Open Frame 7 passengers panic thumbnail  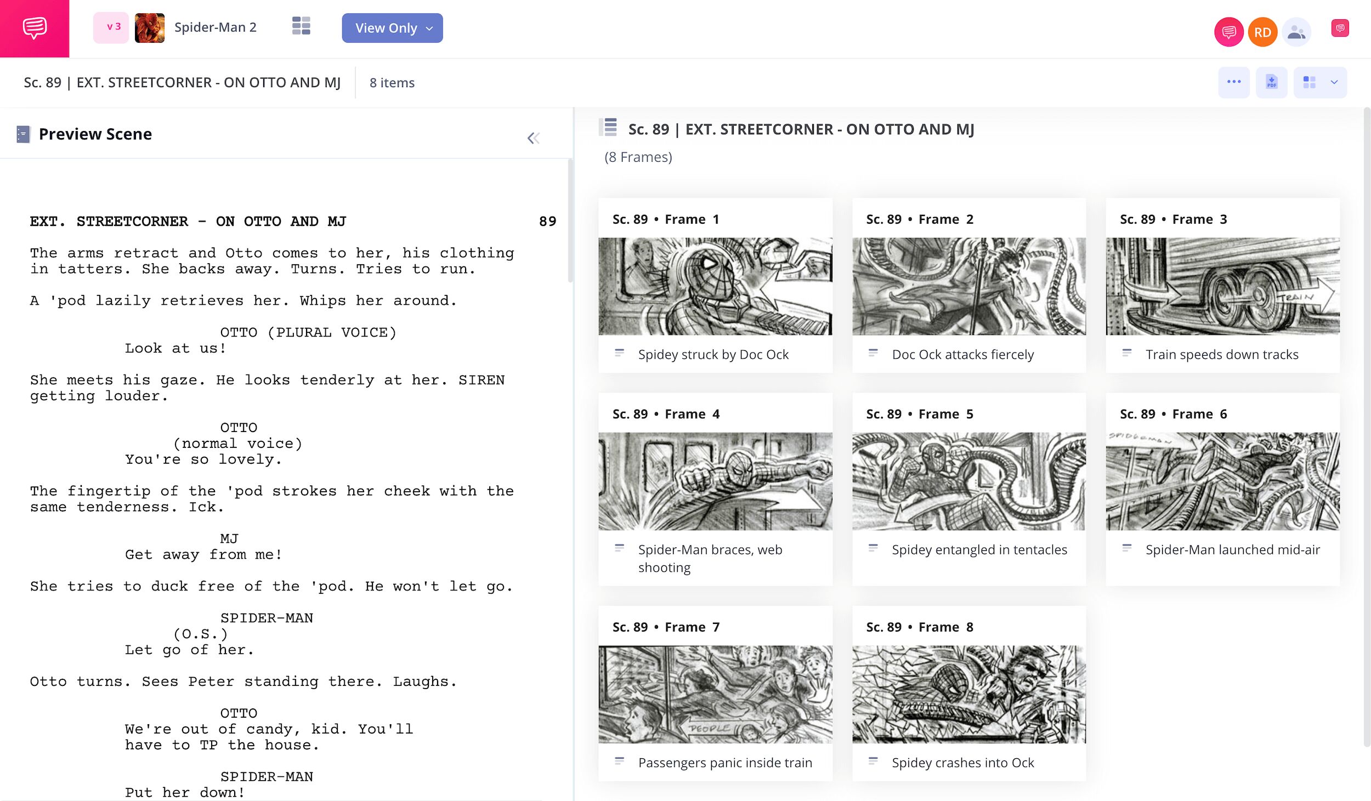point(715,694)
